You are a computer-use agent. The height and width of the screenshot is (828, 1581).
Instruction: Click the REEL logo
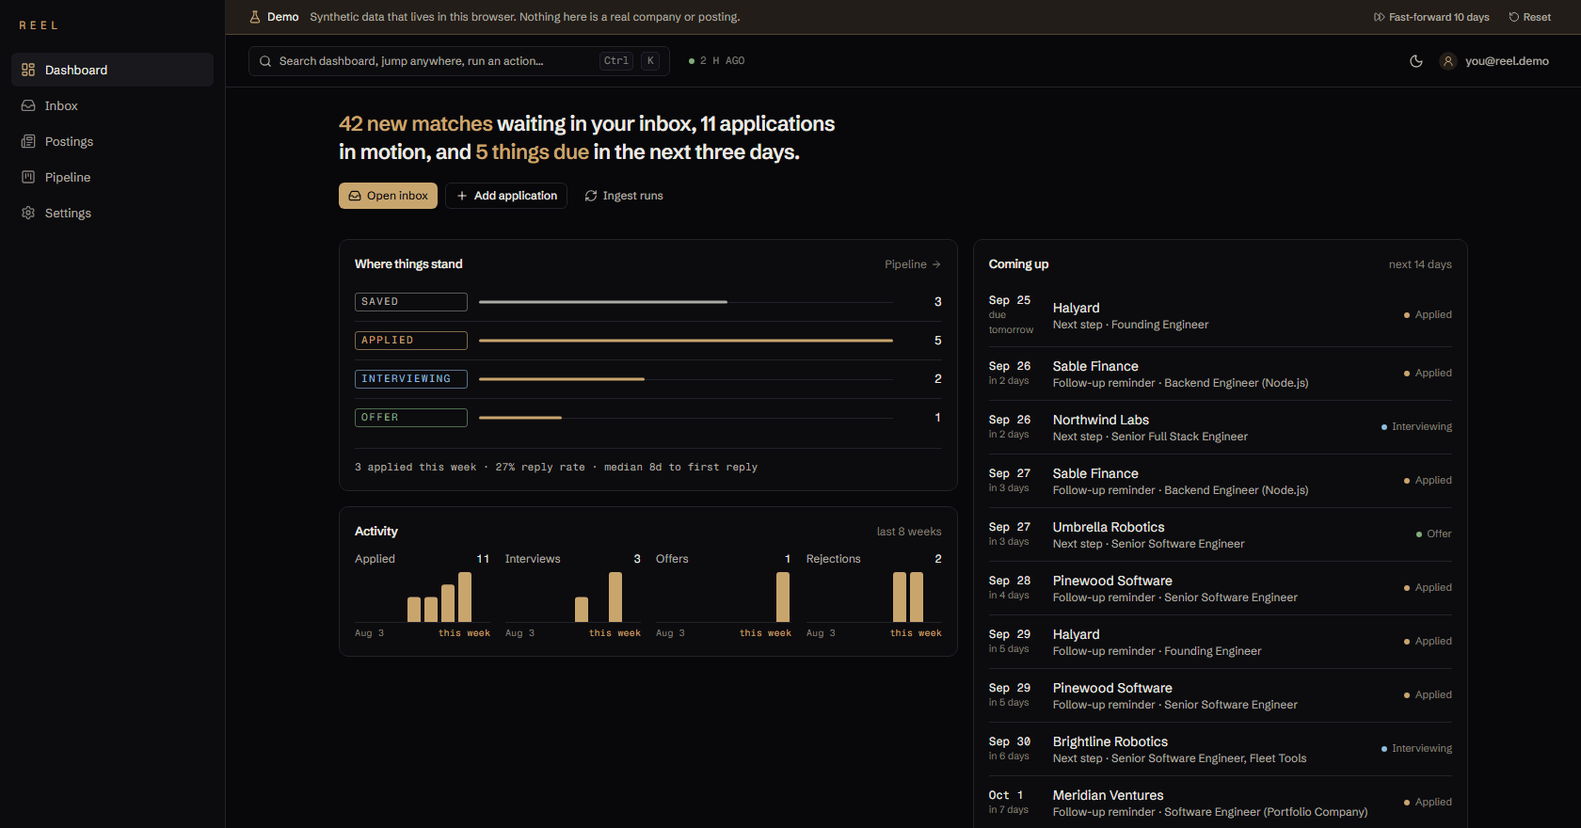(x=39, y=25)
